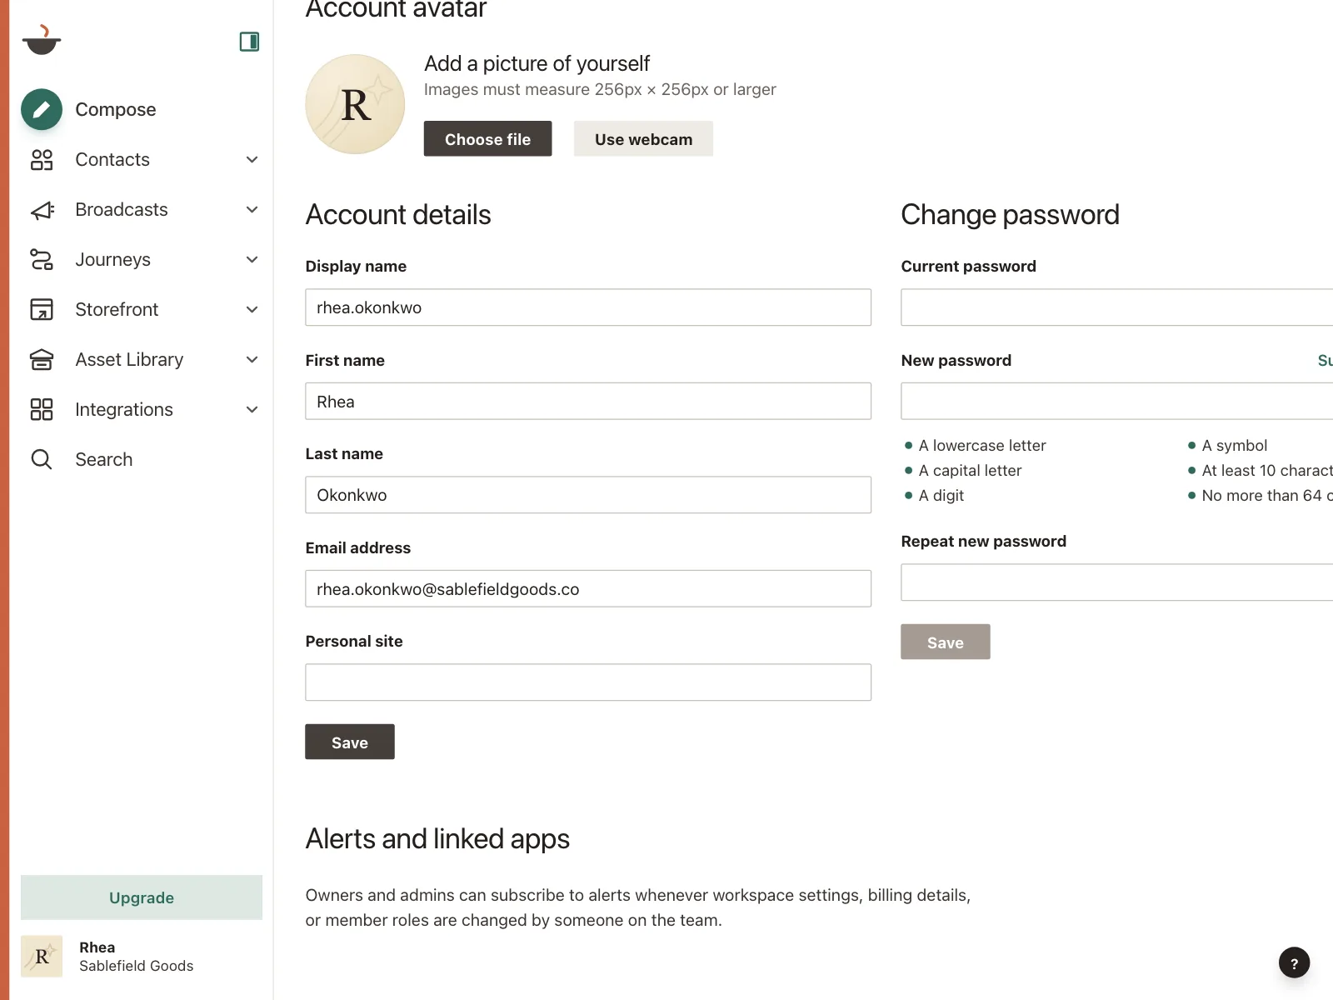Screen dimensions: 1333x1000
Task: Focus the Current password field
Action: [1117, 307]
